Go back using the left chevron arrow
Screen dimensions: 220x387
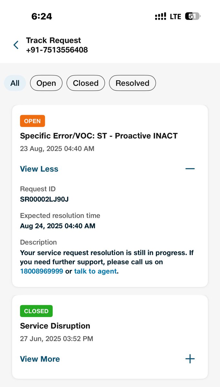(x=16, y=45)
